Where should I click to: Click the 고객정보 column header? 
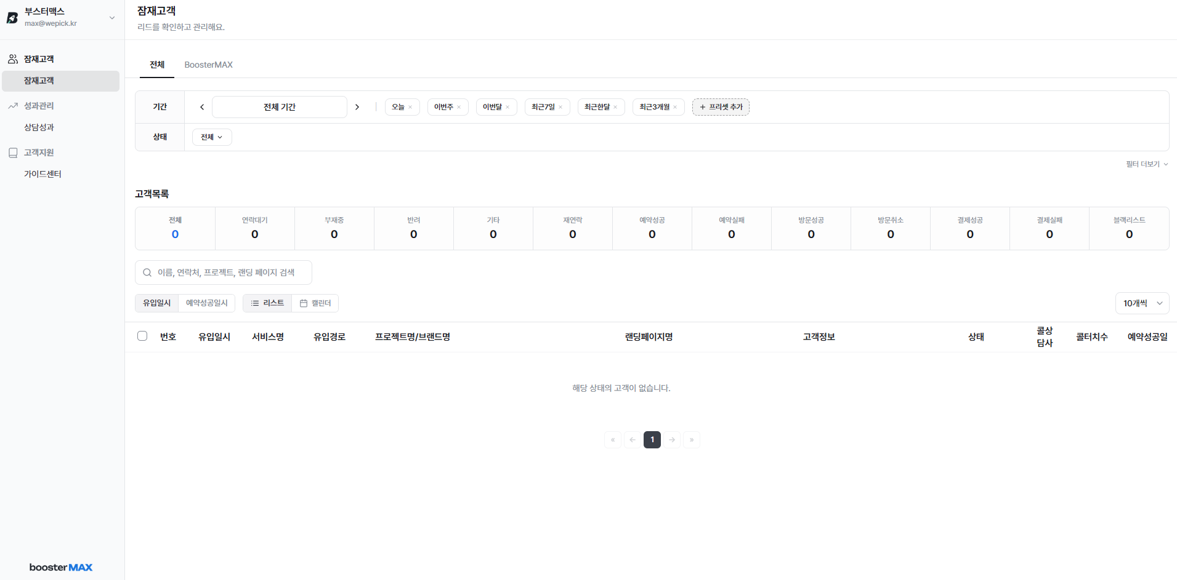point(819,337)
